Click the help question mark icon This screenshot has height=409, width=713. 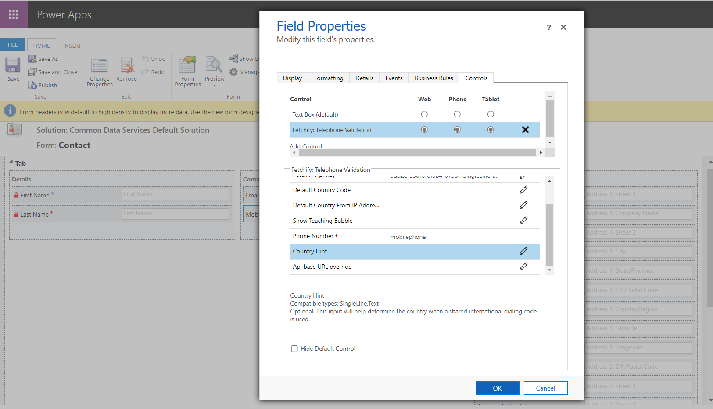[x=548, y=27]
